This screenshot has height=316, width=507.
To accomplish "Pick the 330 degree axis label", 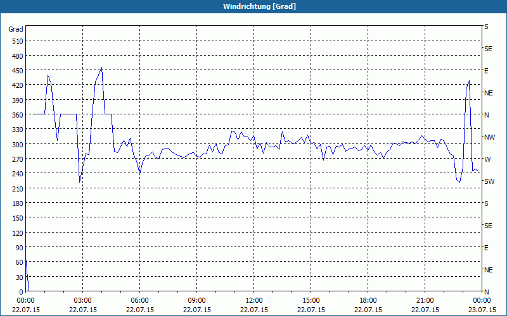I will (x=18, y=130).
